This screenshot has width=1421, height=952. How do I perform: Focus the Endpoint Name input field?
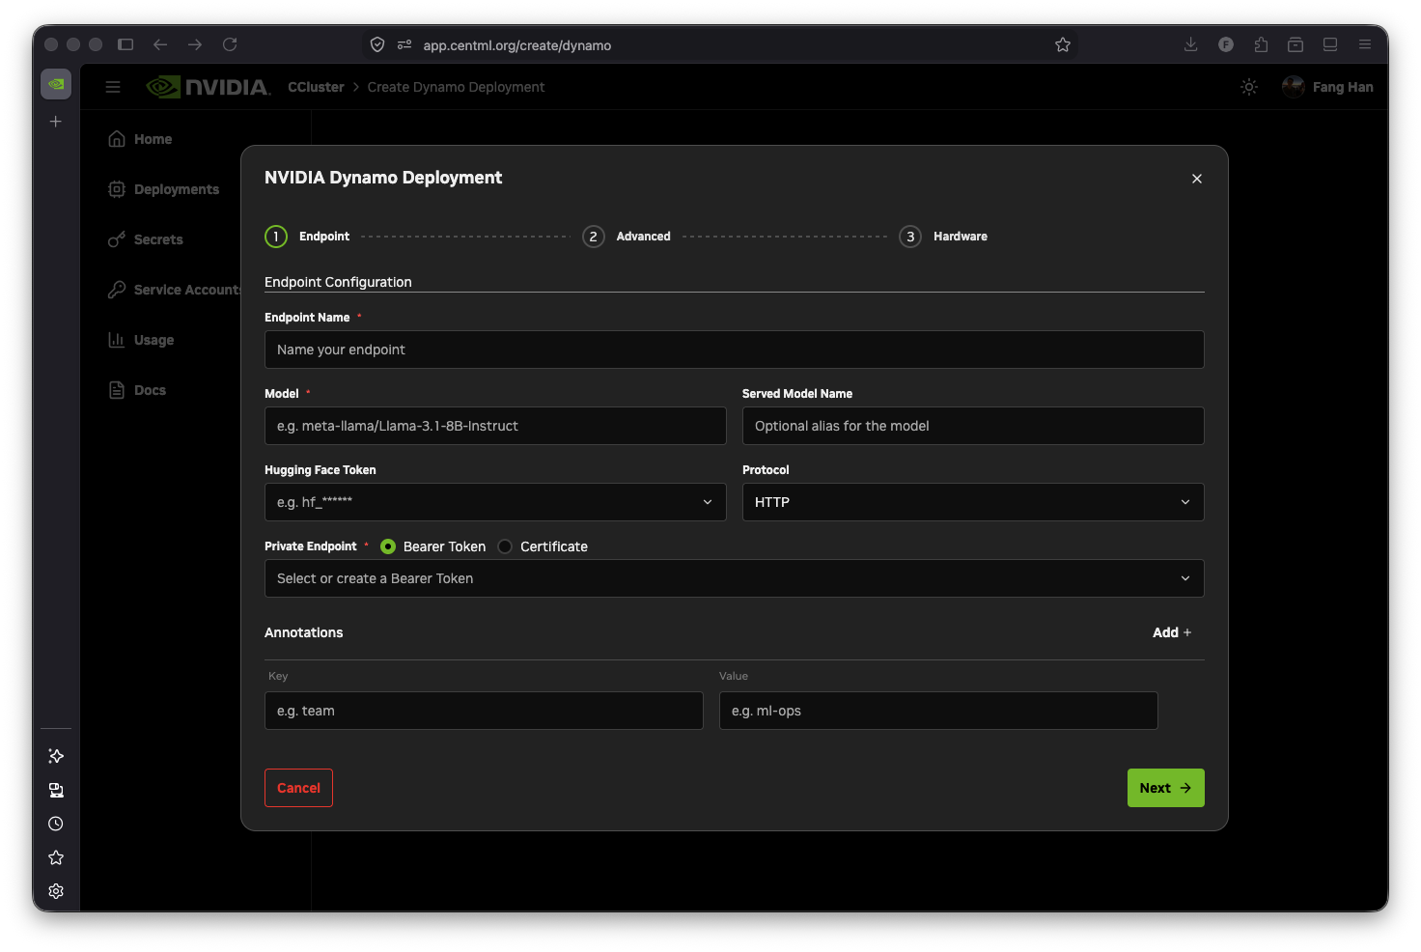pyautogui.click(x=735, y=350)
